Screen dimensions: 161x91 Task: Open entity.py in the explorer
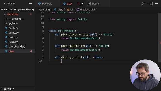pyautogui.click(x=13, y=28)
